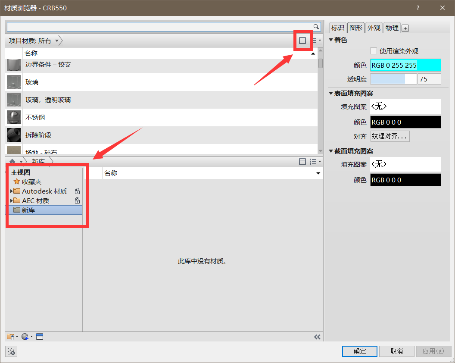Screen dimensions: 455x363
Task: Expand the AEC 材质 folder
Action: (x=11, y=200)
